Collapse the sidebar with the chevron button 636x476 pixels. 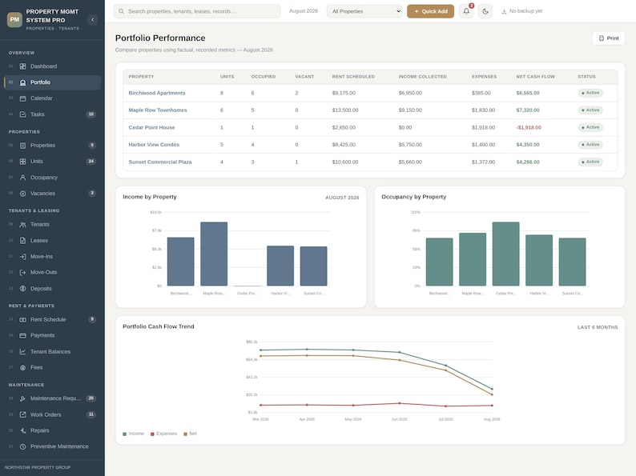92,19
